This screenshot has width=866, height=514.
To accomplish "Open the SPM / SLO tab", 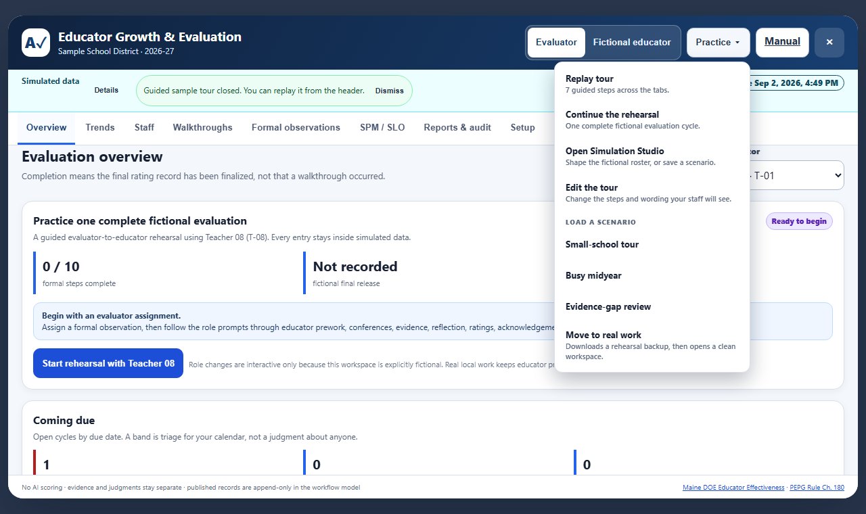I will (382, 128).
